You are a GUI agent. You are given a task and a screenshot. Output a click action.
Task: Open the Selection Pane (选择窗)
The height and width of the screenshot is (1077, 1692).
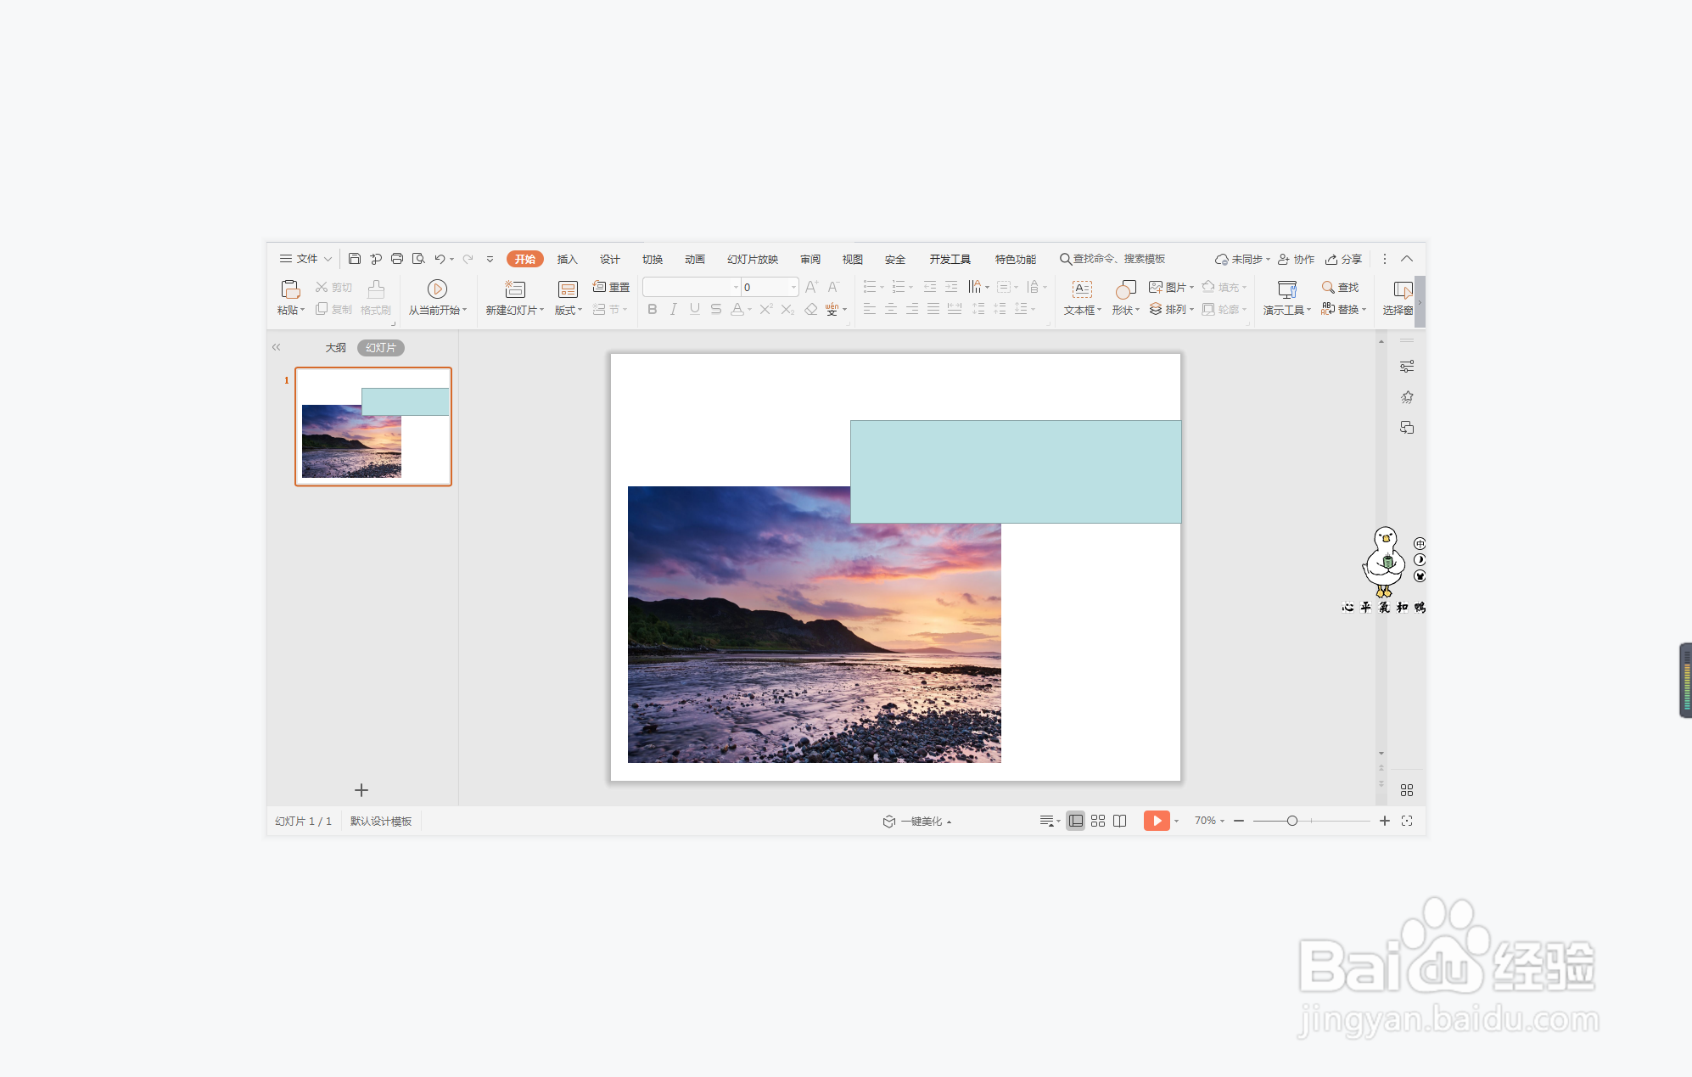tap(1398, 298)
